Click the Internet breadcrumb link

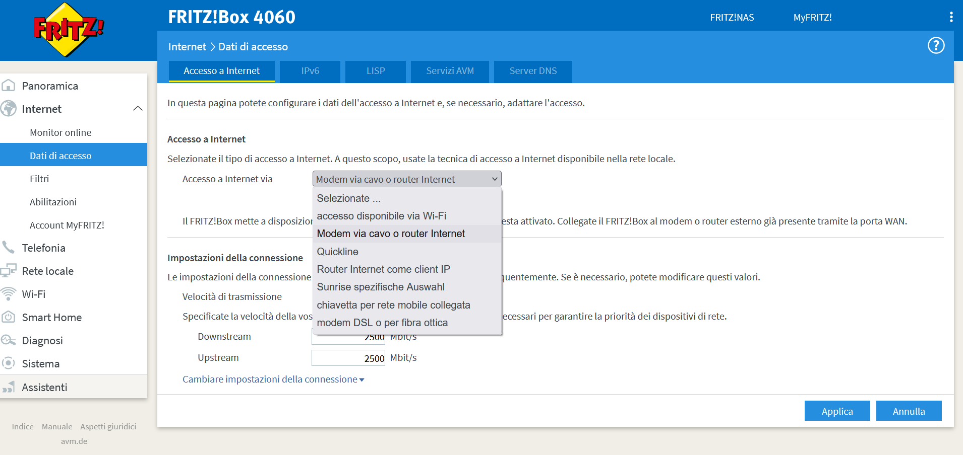point(187,47)
